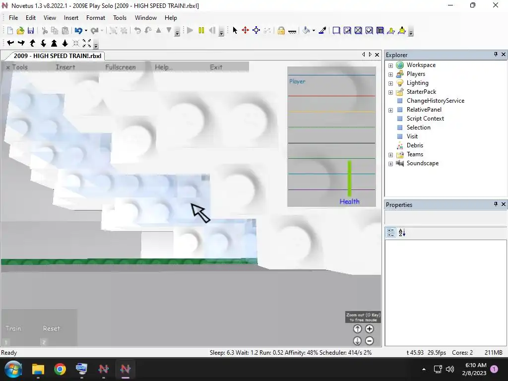Open a file with the folder icon
The height and width of the screenshot is (381, 508).
20,30
